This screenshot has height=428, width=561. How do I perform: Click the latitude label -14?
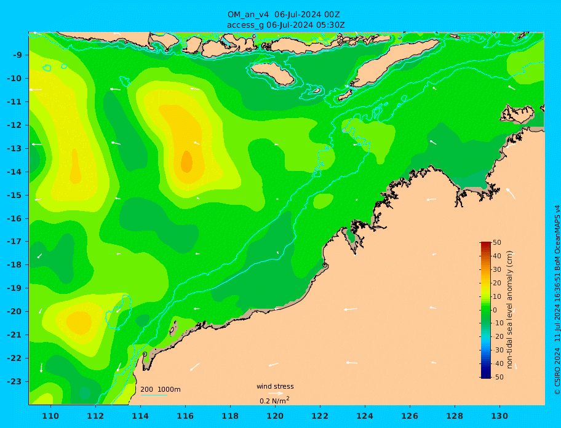(x=14, y=172)
